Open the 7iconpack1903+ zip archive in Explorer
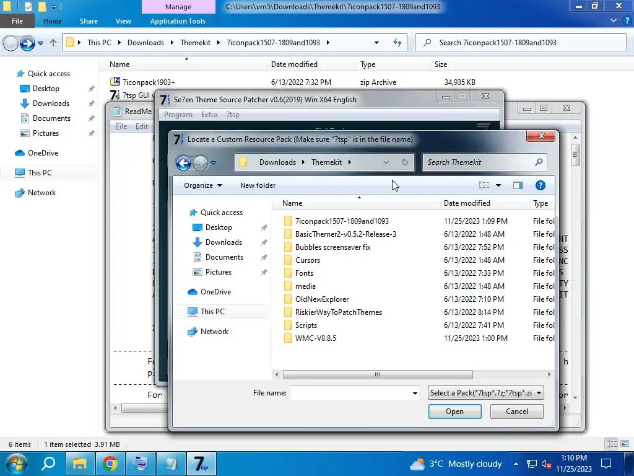 coord(149,82)
